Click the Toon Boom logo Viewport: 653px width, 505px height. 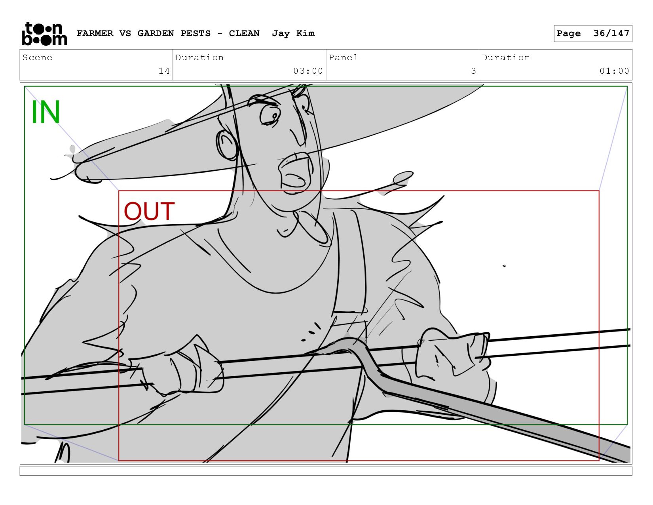(x=44, y=34)
